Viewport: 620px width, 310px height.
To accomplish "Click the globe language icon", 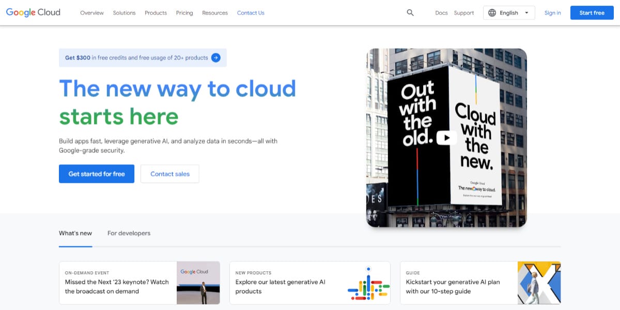I will point(492,13).
